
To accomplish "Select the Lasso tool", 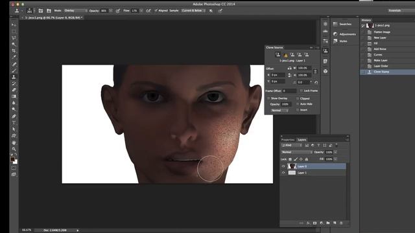I will (x=14, y=38).
